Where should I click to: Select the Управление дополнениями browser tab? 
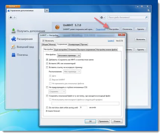pos(25,11)
